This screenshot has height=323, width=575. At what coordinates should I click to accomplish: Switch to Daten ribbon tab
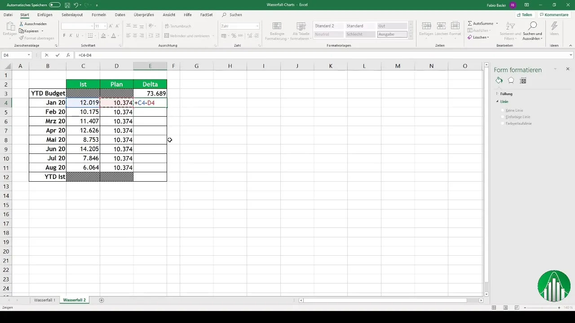click(120, 15)
